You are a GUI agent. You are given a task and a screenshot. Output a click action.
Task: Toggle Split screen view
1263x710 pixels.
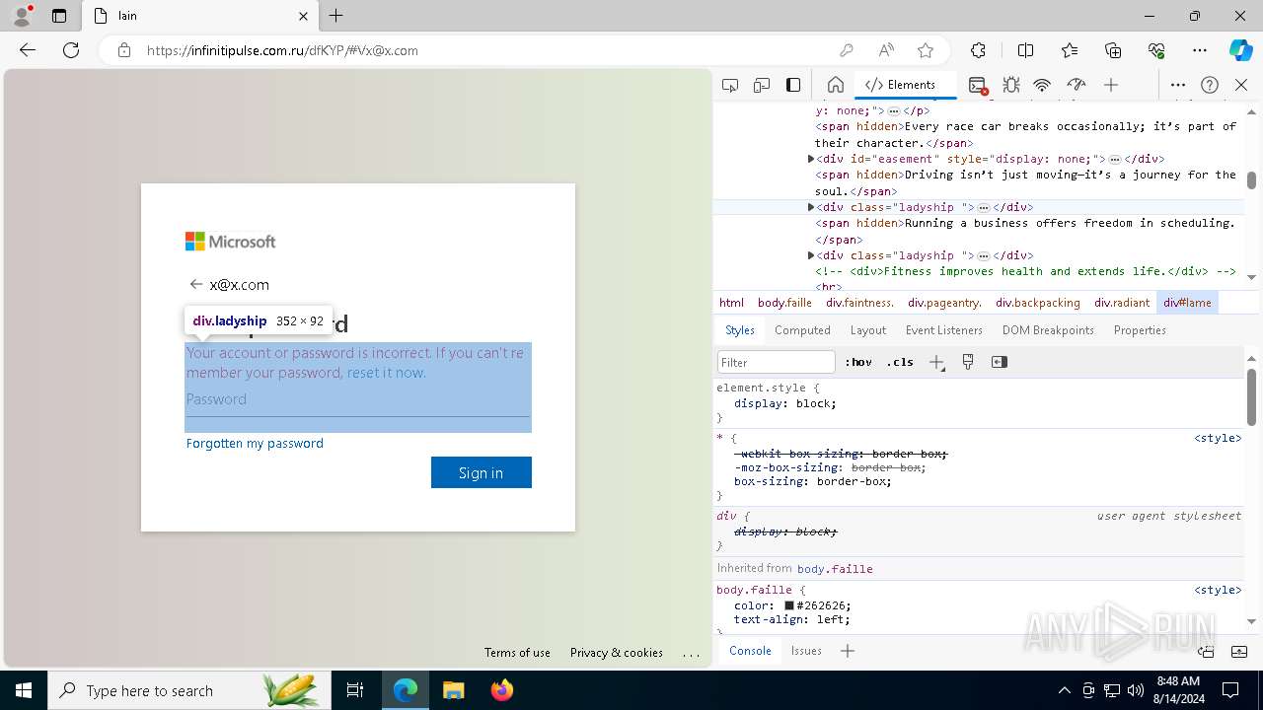point(1025,50)
